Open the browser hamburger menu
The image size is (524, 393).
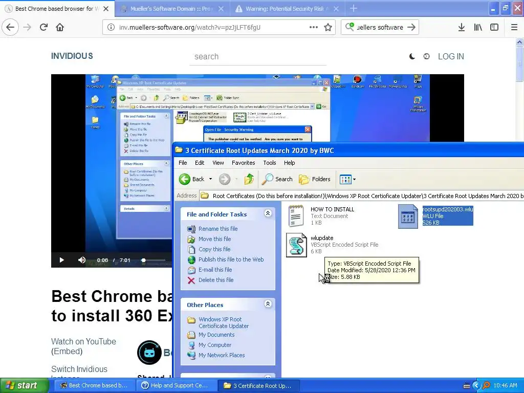514,27
